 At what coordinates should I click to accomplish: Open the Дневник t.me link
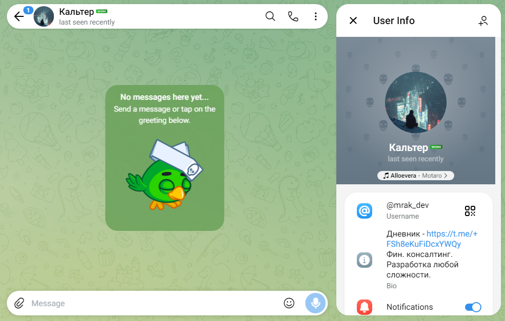432,239
